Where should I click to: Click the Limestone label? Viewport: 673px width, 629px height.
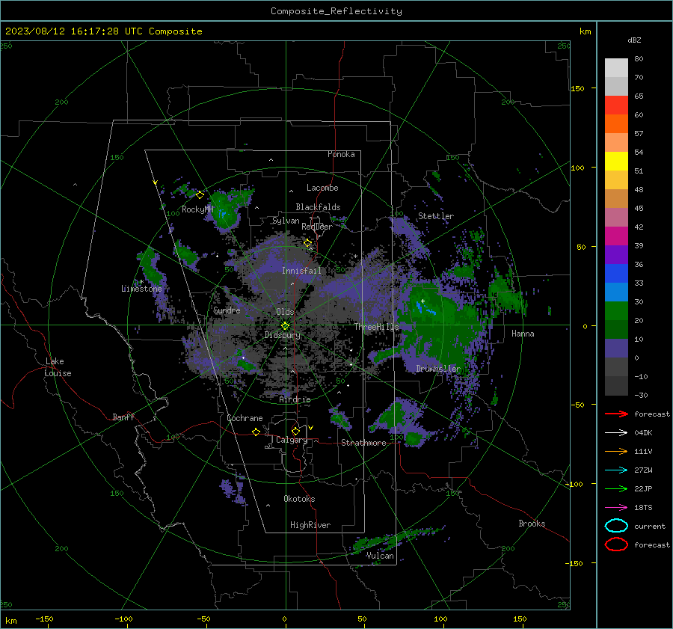coord(141,289)
